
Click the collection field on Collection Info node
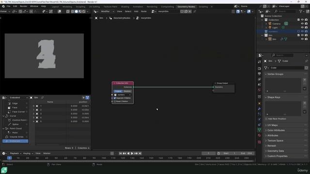click(123, 95)
